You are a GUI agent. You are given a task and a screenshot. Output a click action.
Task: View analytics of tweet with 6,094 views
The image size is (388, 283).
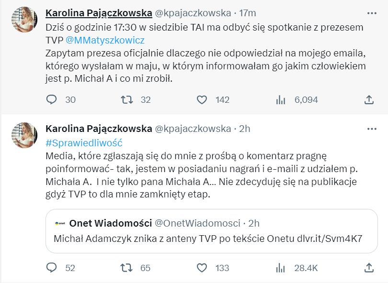tap(280, 99)
